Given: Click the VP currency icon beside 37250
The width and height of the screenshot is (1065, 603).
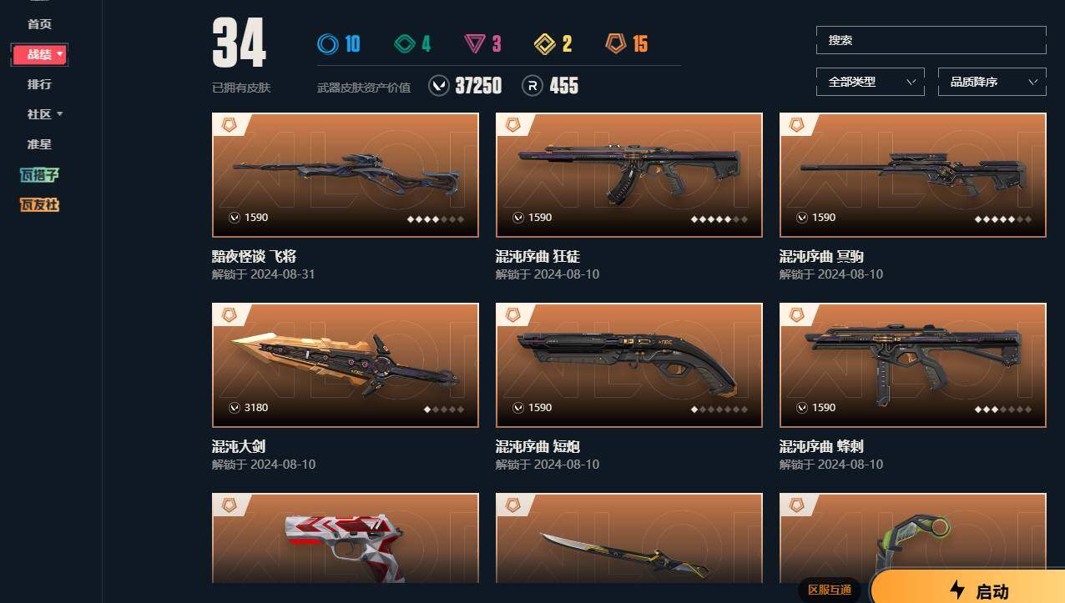Looking at the screenshot, I should point(439,85).
